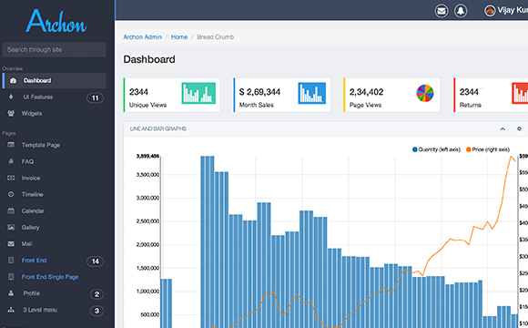This screenshot has width=528, height=328.
Task: Click the green Unique Views bar chart
Action: (x=198, y=93)
